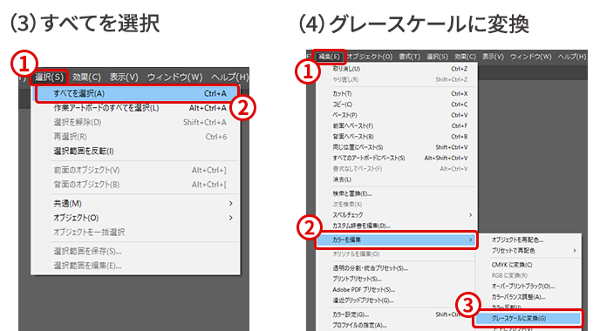The height and width of the screenshot is (331, 593).
Task: Choose 背面へペースト(B) entry
Action: 397,137
